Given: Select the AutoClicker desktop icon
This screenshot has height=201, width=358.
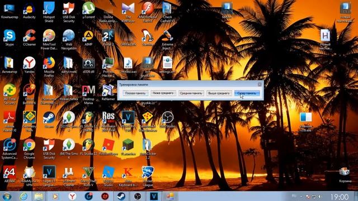Looking at the screenshot, I should [x=148, y=149].
